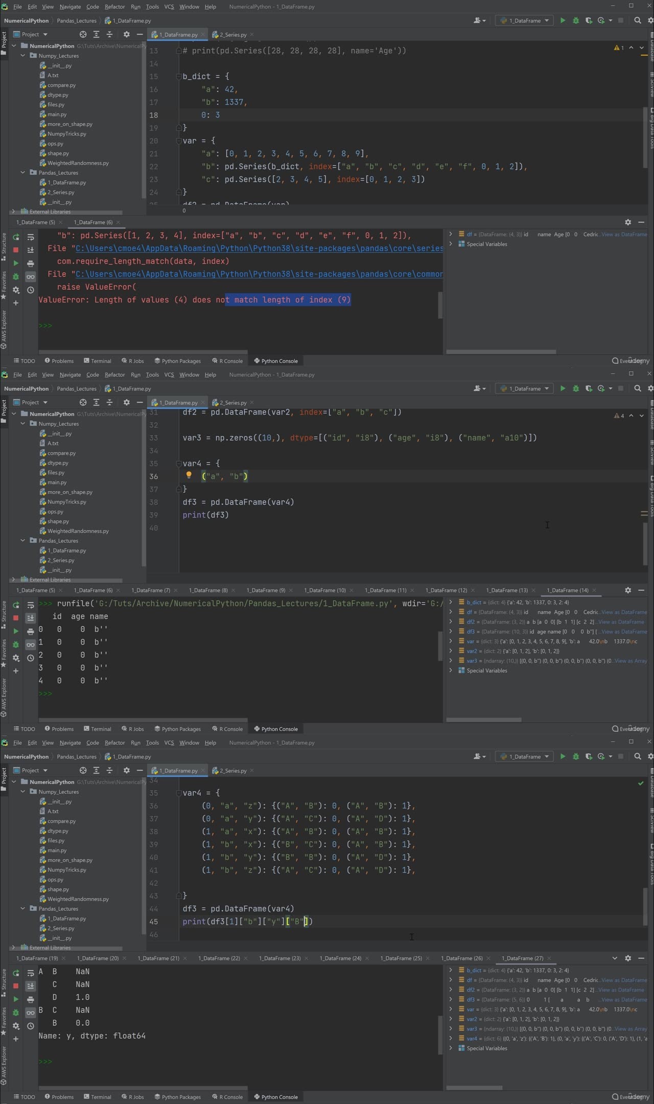Show hidden tabs dropdown after 1_DataFrame (27) tab
This screenshot has height=1104, width=654.
[615, 958]
